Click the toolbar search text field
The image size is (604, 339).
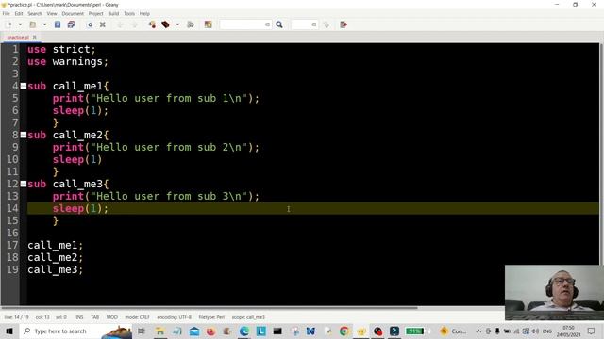click(245, 24)
